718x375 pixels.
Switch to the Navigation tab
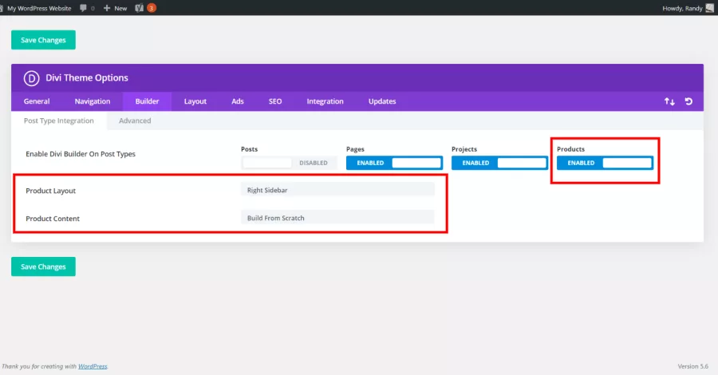[93, 101]
